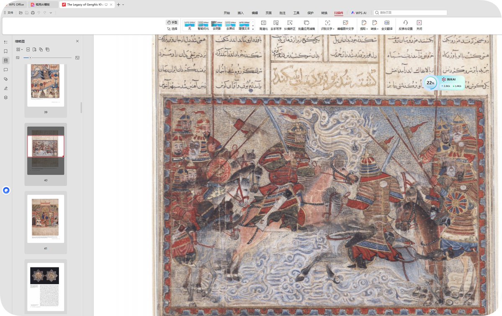Click the thumbnail size slider handle
The image size is (502, 316).
pos(30,58)
